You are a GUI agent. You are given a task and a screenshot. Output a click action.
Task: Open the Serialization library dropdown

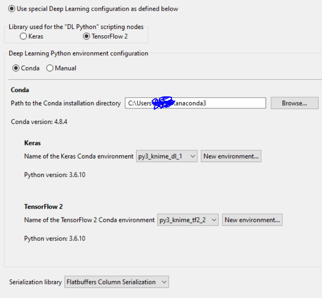click(x=117, y=282)
